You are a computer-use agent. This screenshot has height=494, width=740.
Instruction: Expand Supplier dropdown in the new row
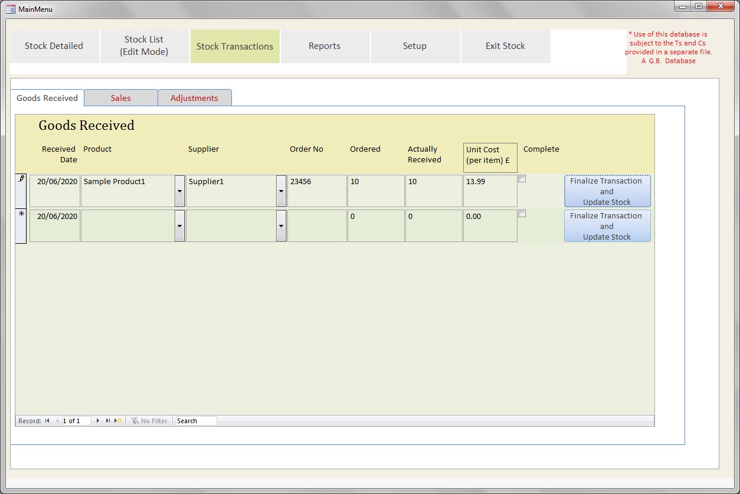pyautogui.click(x=281, y=226)
